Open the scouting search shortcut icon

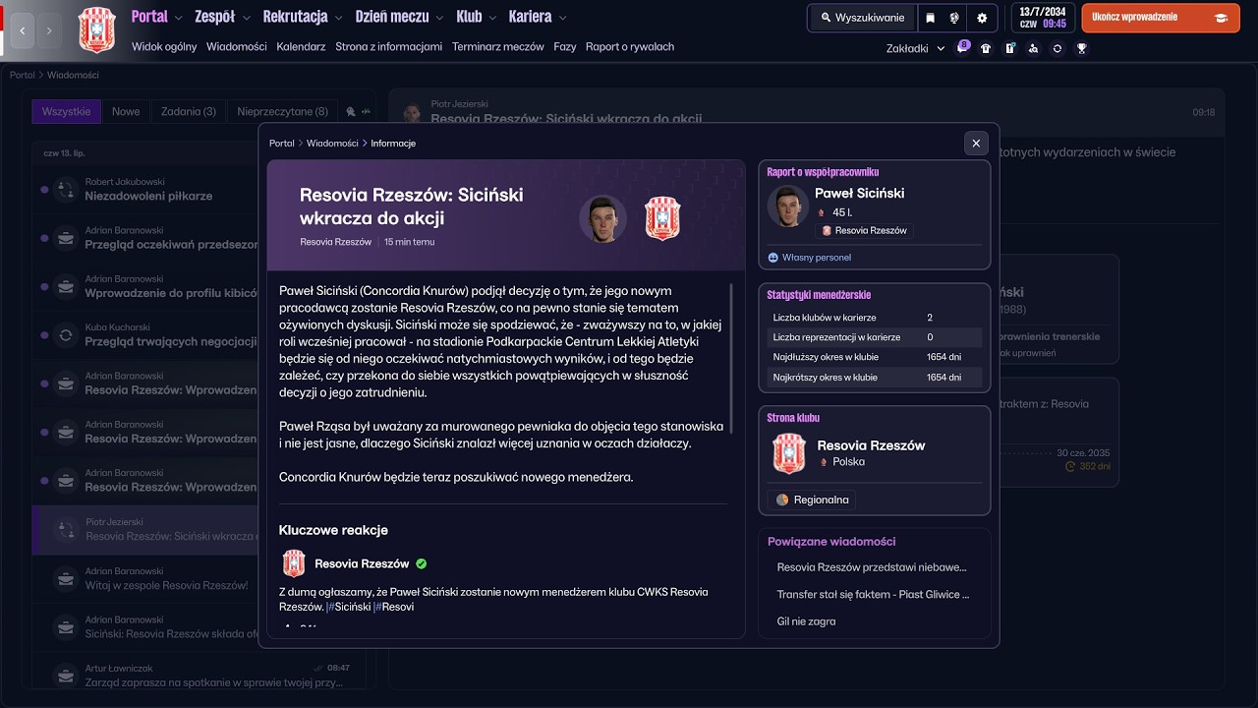click(1033, 48)
